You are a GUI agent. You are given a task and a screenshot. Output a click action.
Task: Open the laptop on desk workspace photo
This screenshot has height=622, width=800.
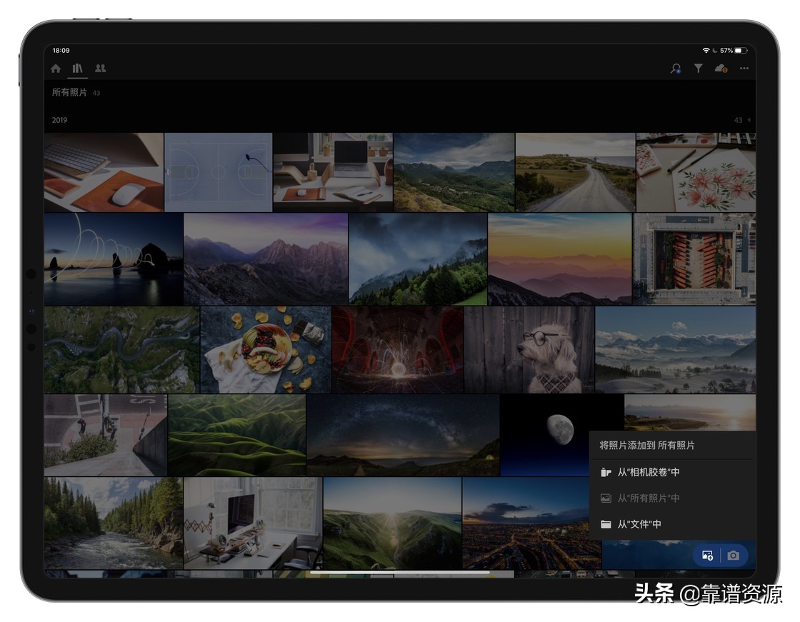[333, 173]
